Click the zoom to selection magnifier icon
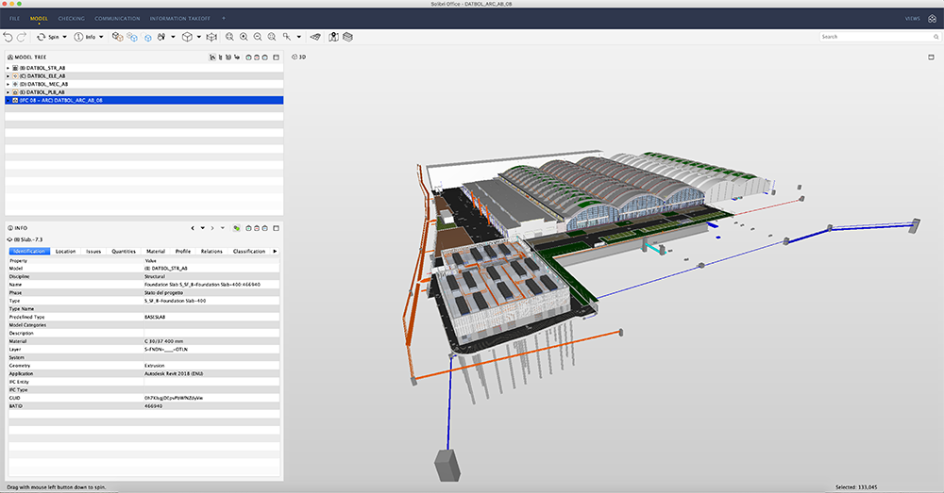 [x=272, y=37]
